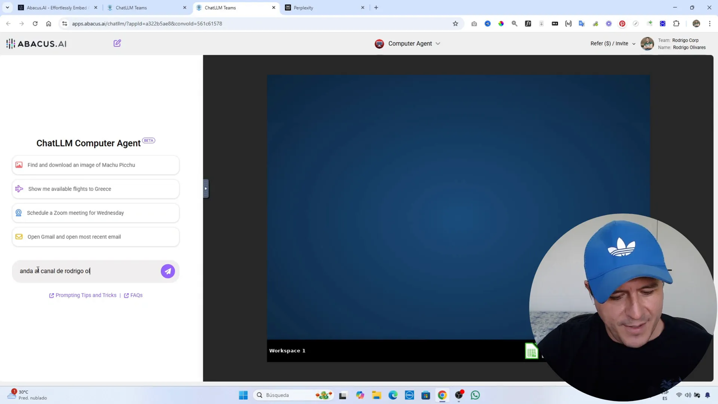Click the Pinterest extension icon
The width and height of the screenshot is (718, 404).
point(622,23)
